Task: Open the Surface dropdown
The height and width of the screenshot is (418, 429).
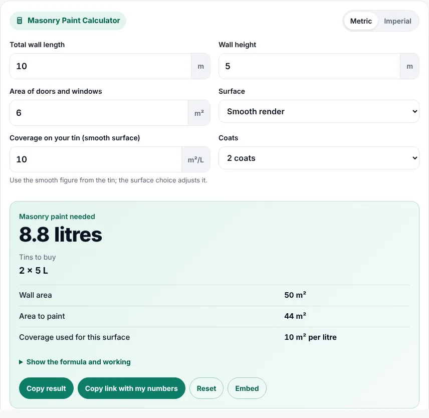Action: point(319,111)
